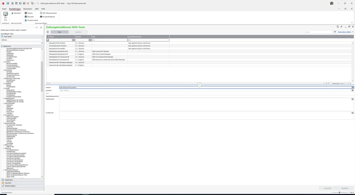Collapse the navigation pane chevron
The width and height of the screenshot is (355, 195).
(36, 27)
